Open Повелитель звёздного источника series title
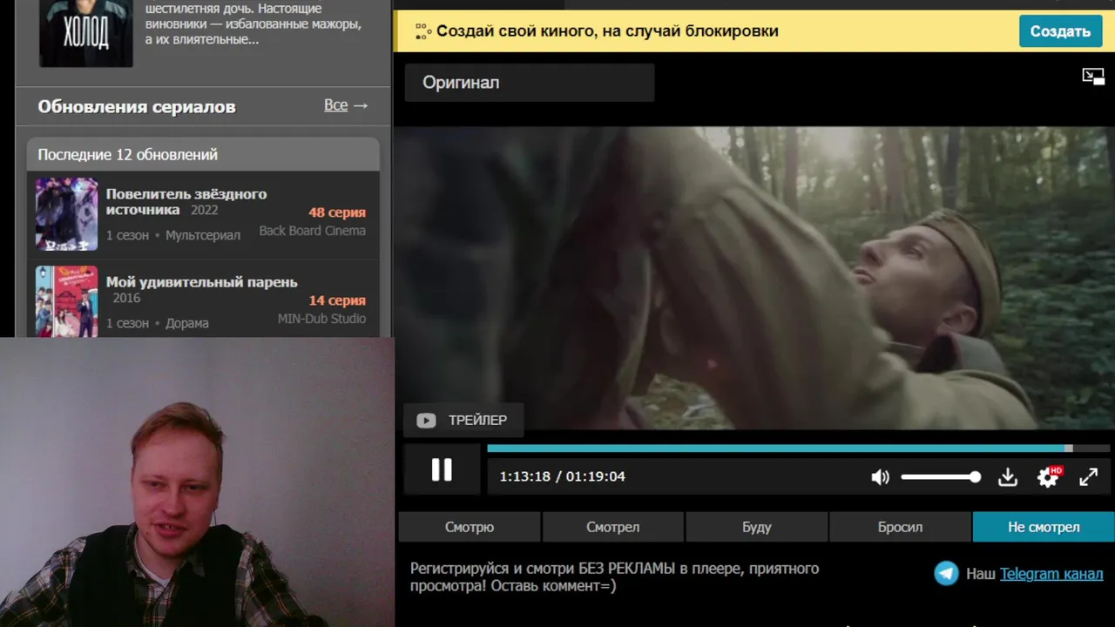Viewport: 1115px width, 627px height. tap(186, 201)
